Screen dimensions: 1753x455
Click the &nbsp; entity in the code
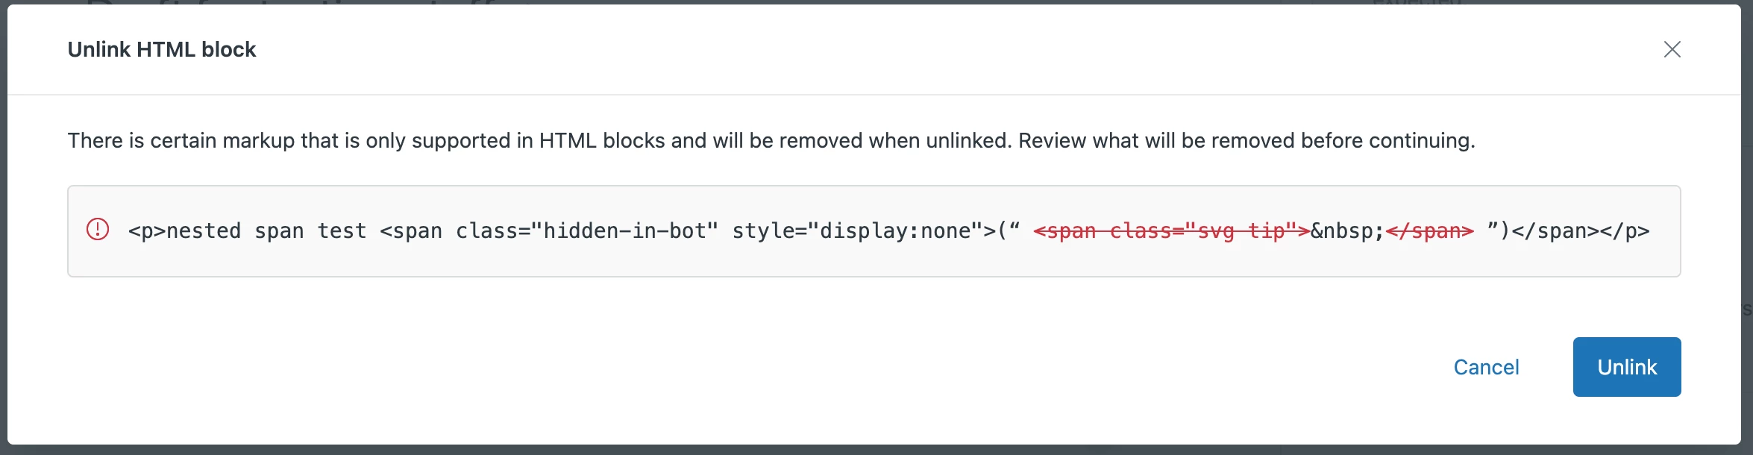click(1347, 231)
